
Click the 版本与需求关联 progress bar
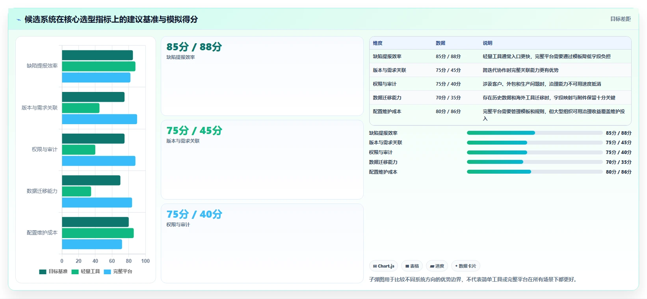[x=535, y=142]
